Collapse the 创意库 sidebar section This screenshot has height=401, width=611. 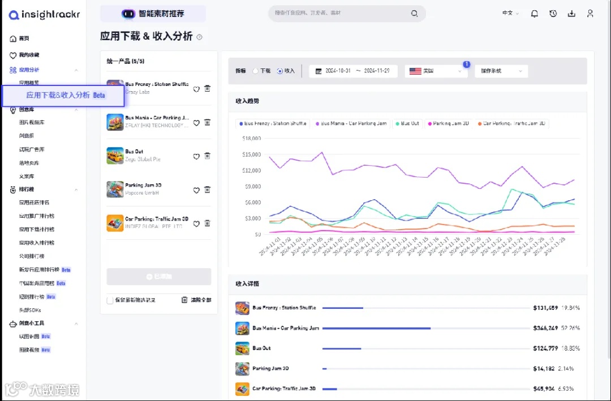point(76,110)
